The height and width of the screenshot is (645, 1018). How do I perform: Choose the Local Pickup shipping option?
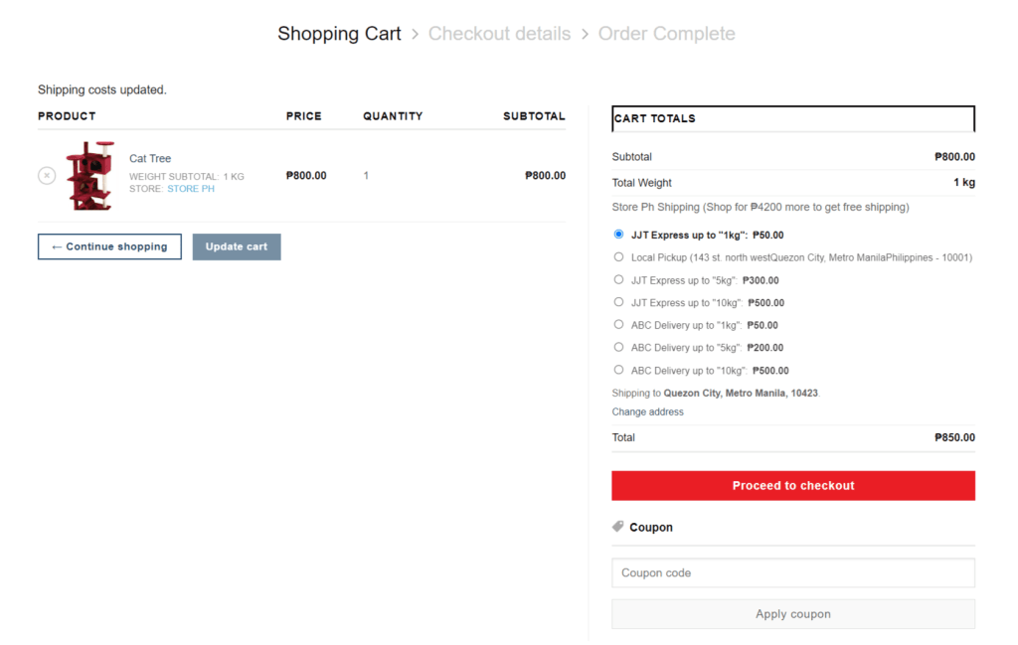(619, 257)
